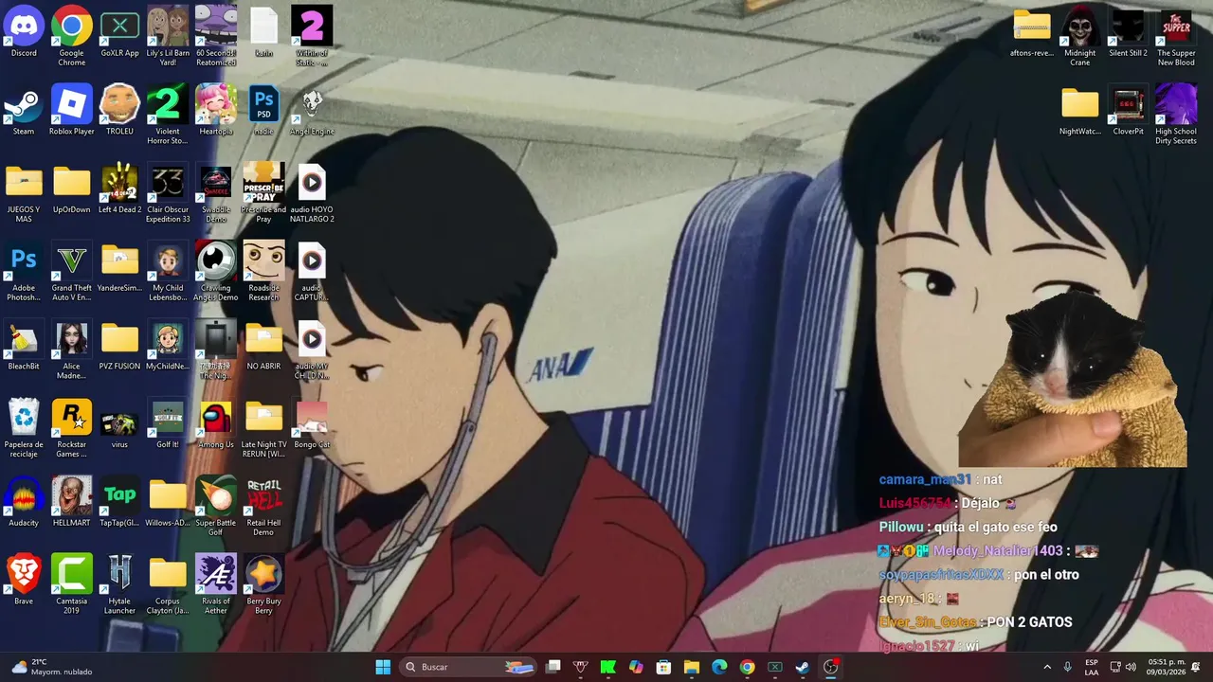Select the UpOrDown folder
The width and height of the screenshot is (1213, 682).
click(x=72, y=189)
